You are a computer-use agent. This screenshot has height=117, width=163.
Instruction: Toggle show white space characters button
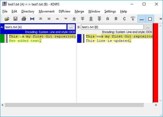142,19
